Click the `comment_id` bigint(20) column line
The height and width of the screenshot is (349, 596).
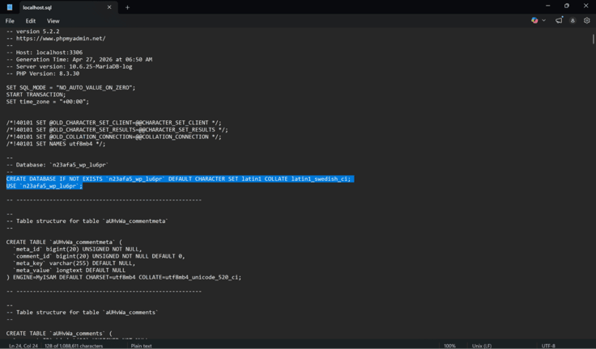coord(99,256)
